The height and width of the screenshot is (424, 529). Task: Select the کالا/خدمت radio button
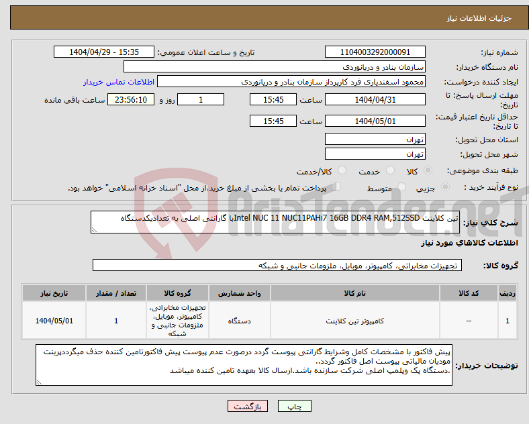pos(342,170)
